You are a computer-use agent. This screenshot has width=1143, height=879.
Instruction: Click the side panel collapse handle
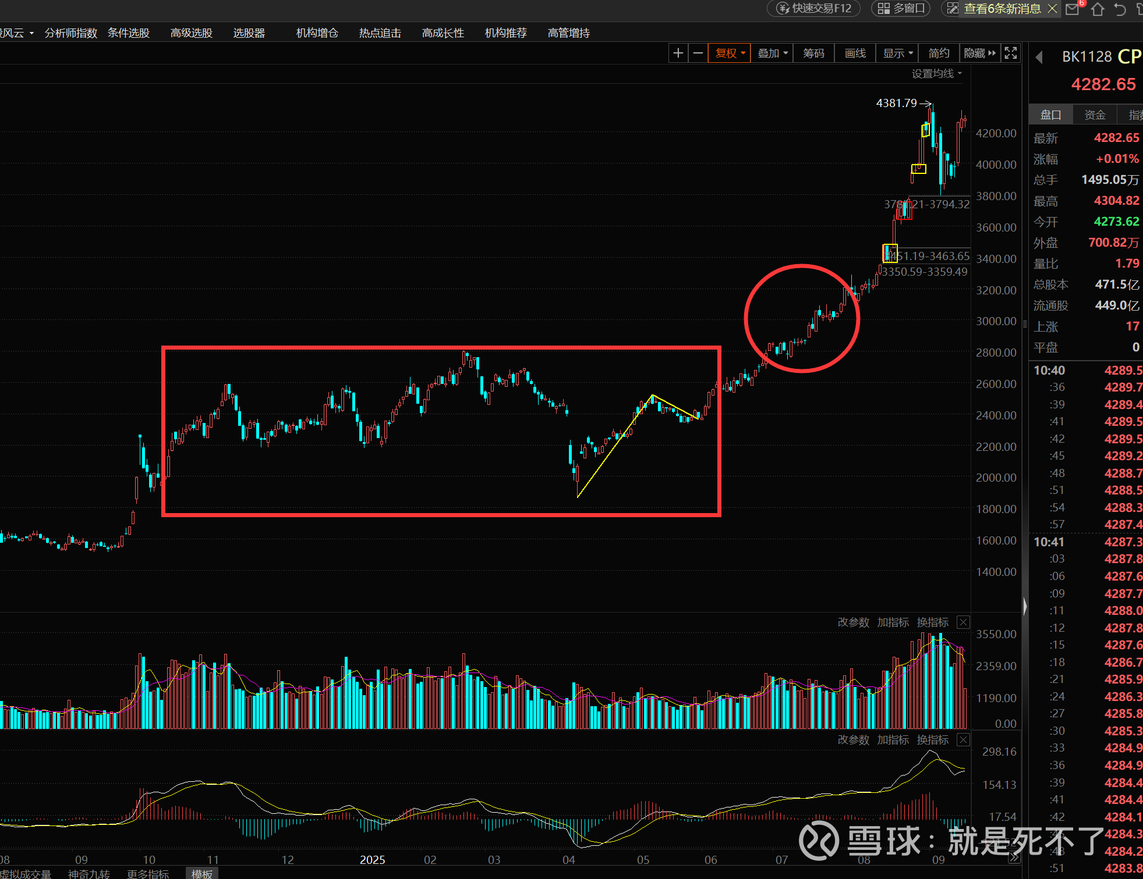(1025, 606)
